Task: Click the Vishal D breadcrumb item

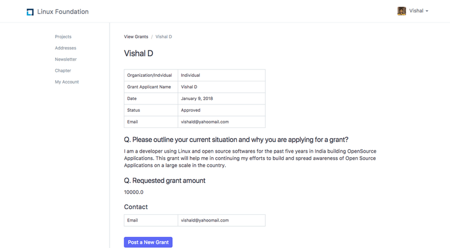Action: pos(164,36)
